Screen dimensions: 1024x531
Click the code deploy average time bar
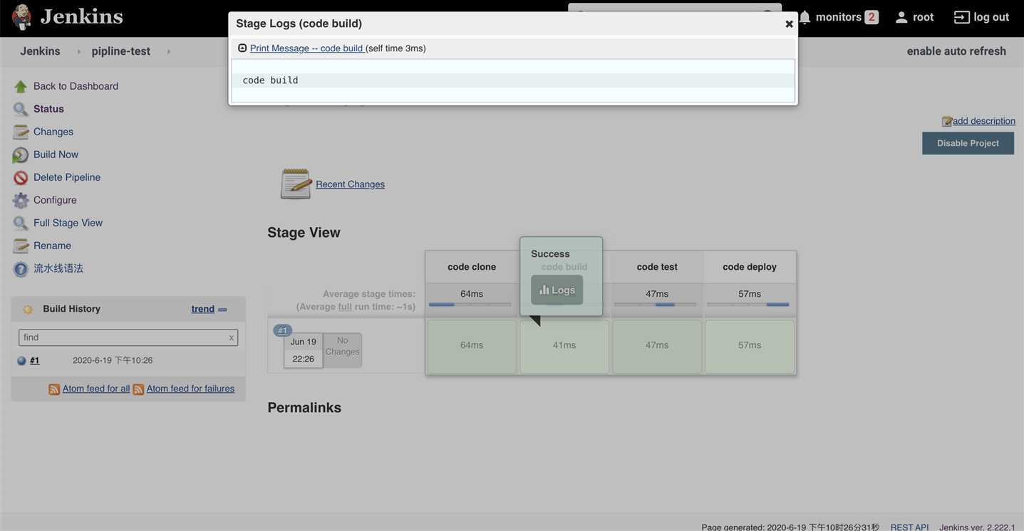tap(748, 305)
